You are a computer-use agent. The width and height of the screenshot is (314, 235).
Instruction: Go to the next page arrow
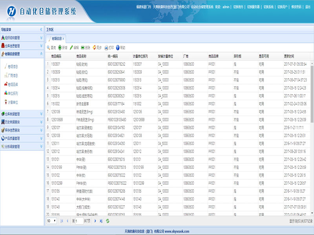[x=95, y=221]
